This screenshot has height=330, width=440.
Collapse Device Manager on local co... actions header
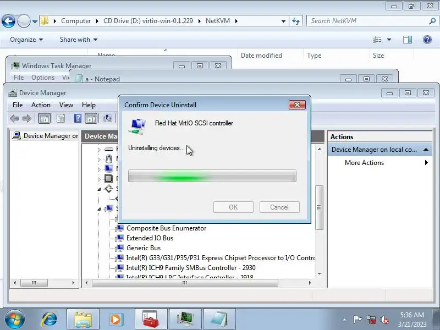point(426,150)
